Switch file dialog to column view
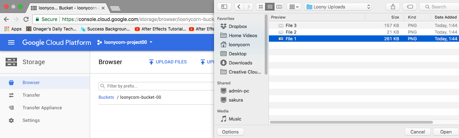Screen dimensions: 459x138 point(279,7)
